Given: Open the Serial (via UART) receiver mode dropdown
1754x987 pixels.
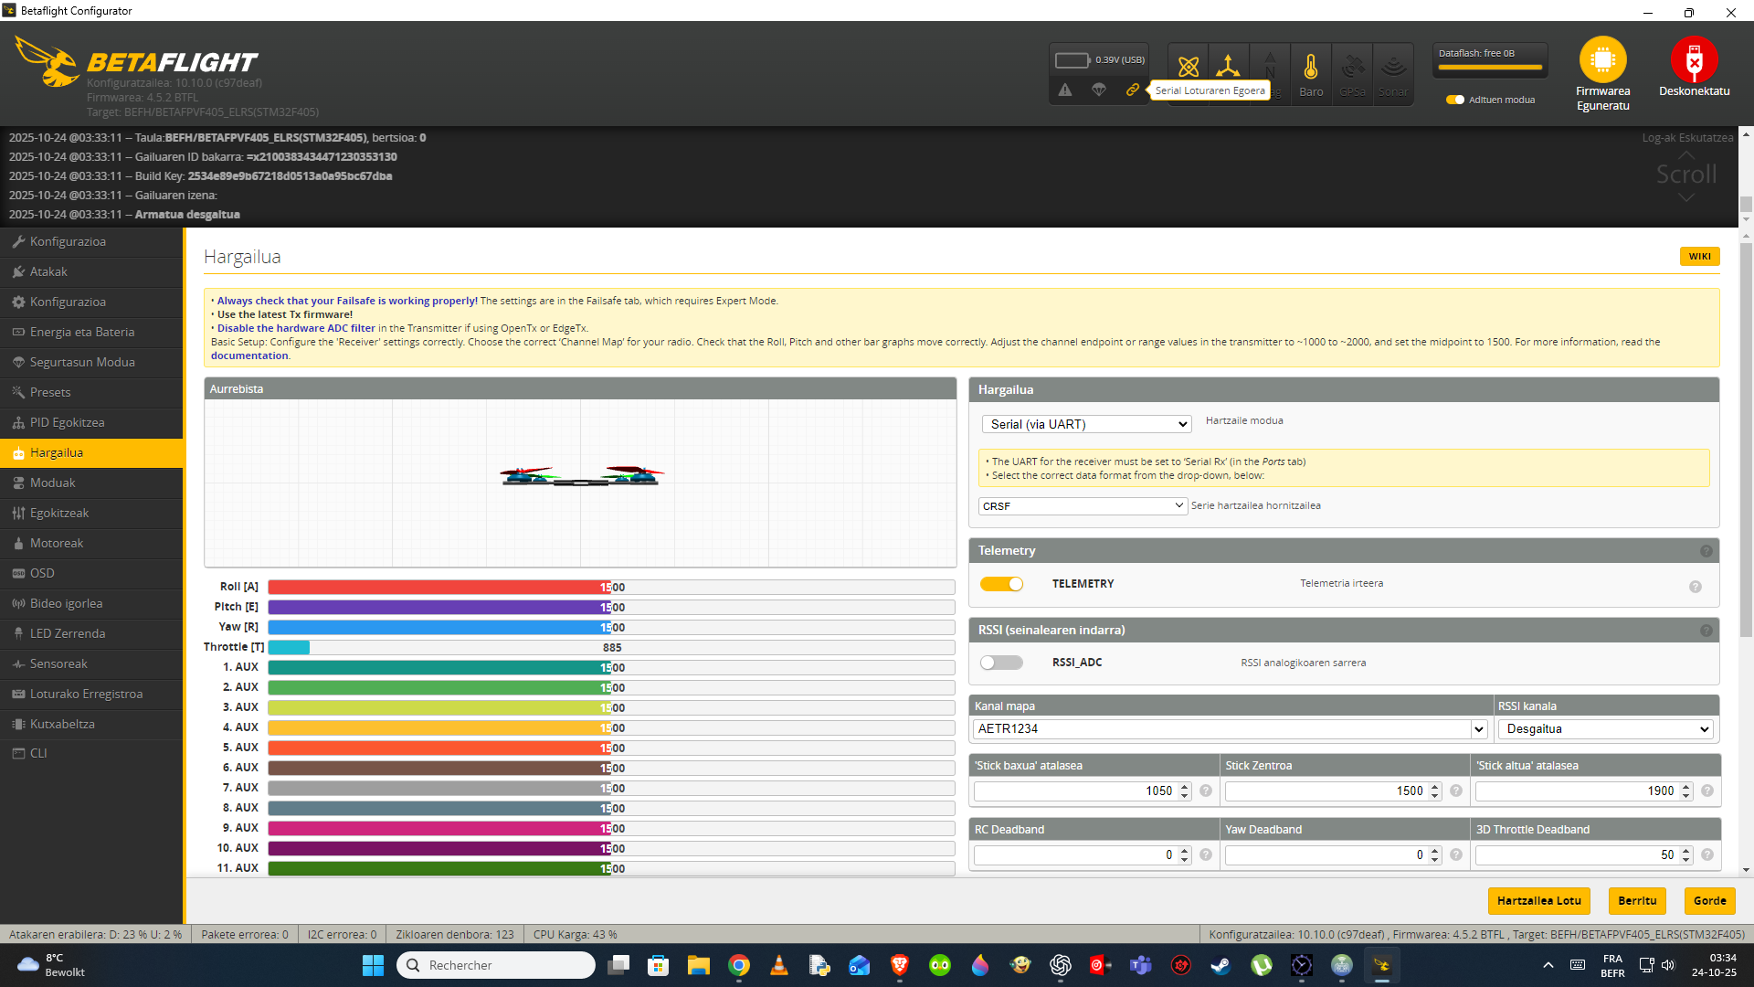Looking at the screenshot, I should tap(1086, 424).
